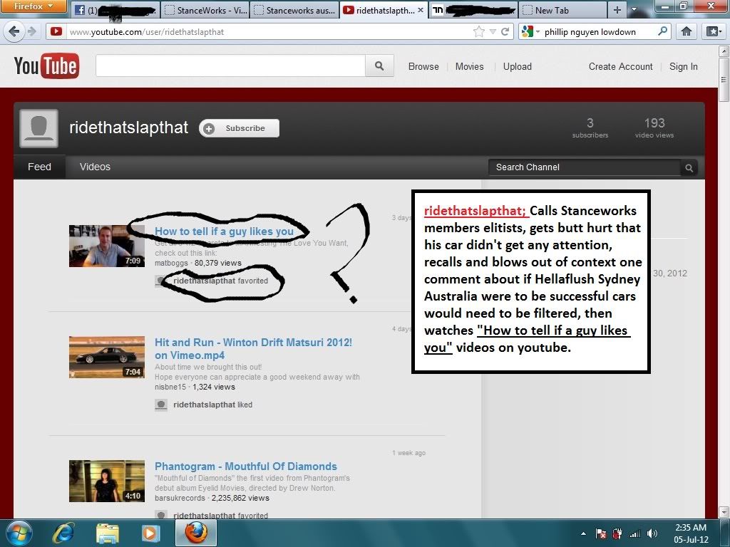Image resolution: width=730 pixels, height=547 pixels.
Task: Switch to the Facebook tab
Action: (x=115, y=10)
